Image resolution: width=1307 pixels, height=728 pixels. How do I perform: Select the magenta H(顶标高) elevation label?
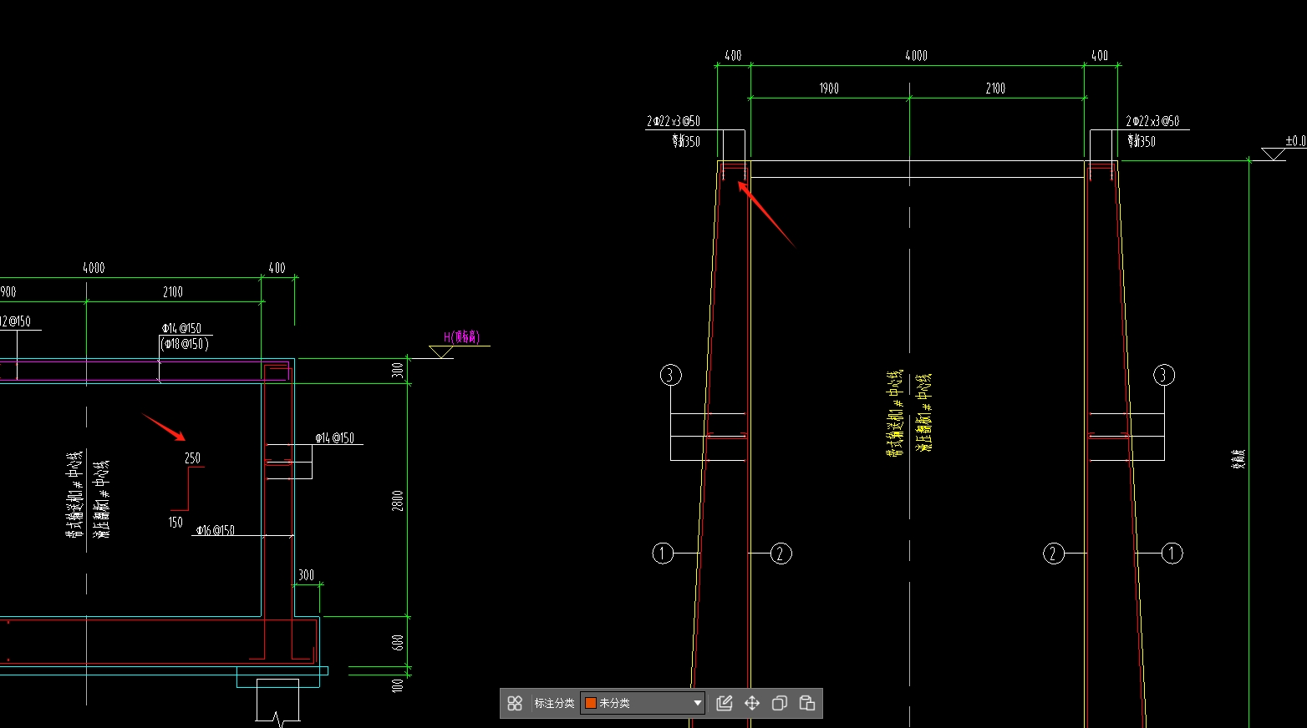point(461,336)
